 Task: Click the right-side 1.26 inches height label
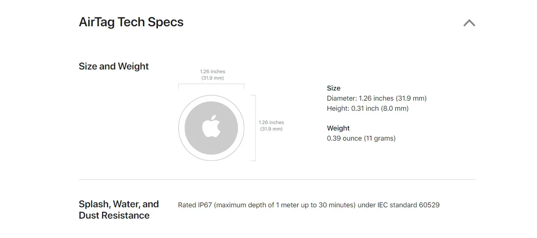[271, 122]
